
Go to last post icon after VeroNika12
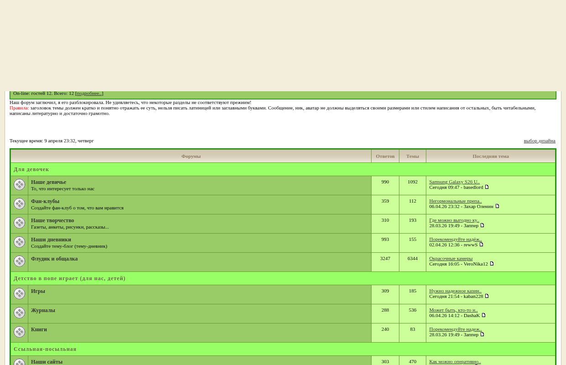click(x=492, y=264)
